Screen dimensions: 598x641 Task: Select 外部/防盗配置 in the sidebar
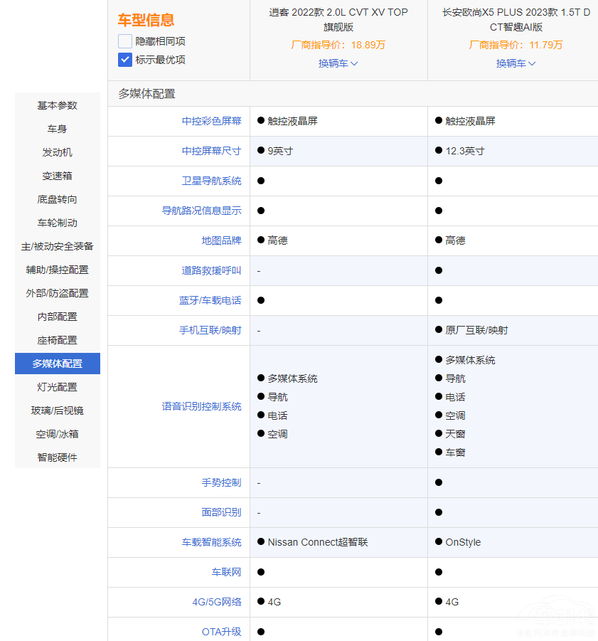pyautogui.click(x=57, y=293)
